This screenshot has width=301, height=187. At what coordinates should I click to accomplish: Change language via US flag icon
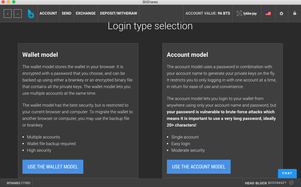(268, 14)
